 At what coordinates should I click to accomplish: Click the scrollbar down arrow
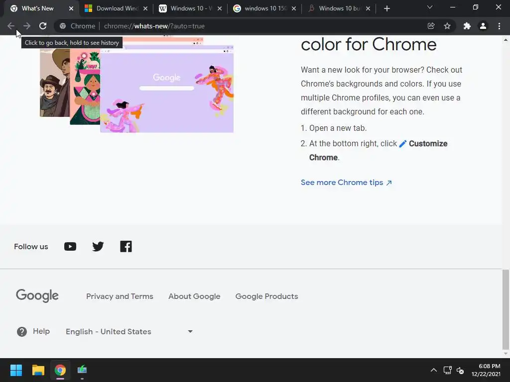click(506, 354)
